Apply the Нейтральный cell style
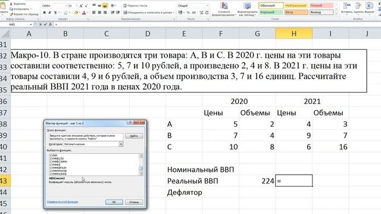 tap(296, 5)
